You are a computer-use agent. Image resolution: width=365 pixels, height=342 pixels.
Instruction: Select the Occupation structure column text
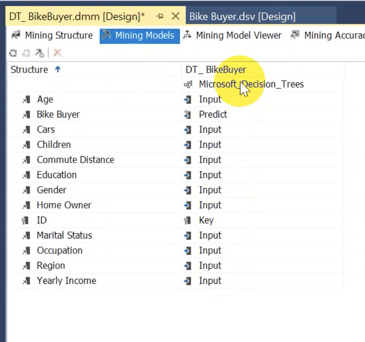[59, 251]
